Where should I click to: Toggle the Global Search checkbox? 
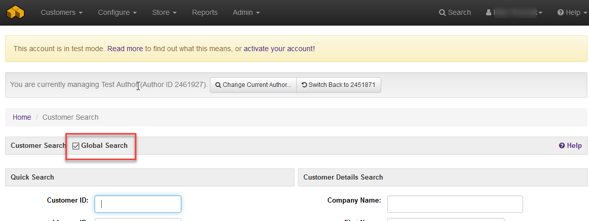click(76, 146)
